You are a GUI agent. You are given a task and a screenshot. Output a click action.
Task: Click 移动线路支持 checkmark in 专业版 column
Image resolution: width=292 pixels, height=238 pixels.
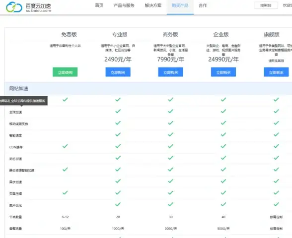118,123
